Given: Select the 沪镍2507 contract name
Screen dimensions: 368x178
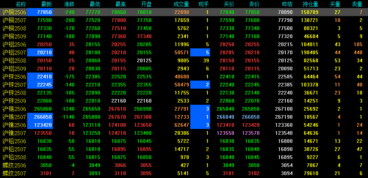Looking at the screenshot, I should (x=14, y=133).
